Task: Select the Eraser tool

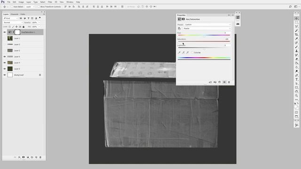Action: pyautogui.click(x=297, y=59)
